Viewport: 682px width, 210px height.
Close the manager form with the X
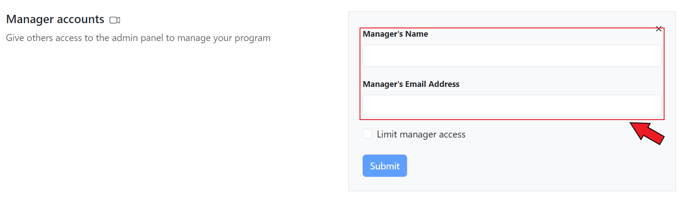coord(659,29)
